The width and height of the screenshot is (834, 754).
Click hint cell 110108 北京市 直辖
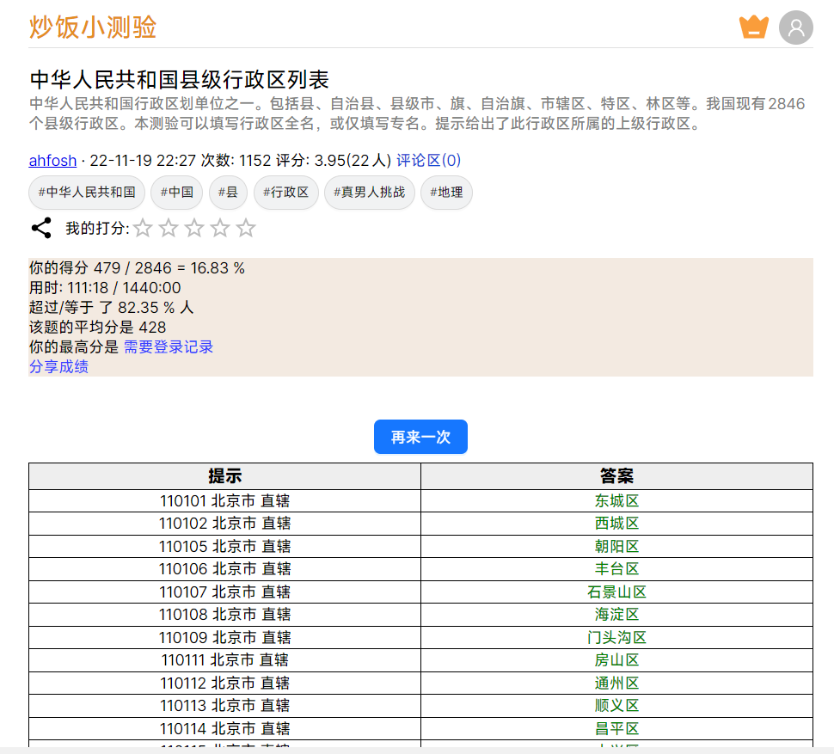[225, 614]
